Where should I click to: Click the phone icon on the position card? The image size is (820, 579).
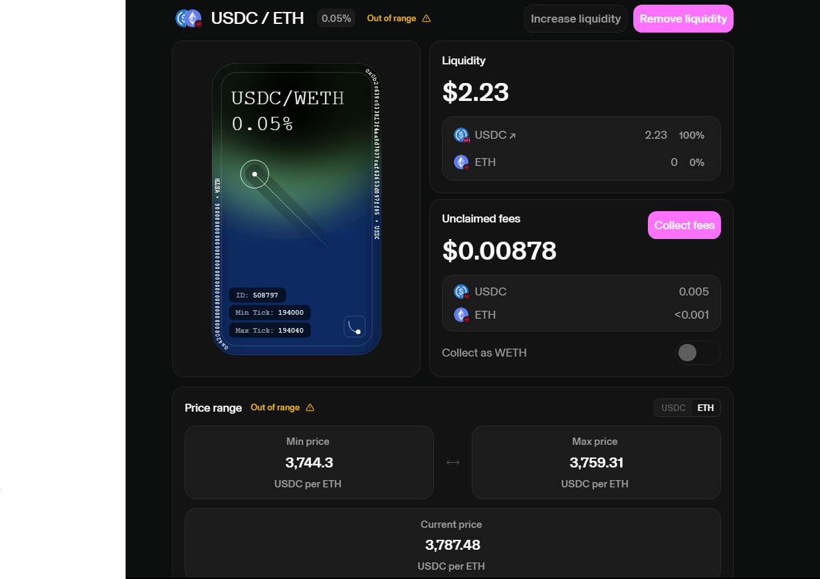coord(354,327)
